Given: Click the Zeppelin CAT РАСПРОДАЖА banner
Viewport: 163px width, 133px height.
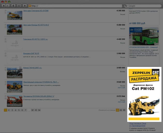Looking at the screenshot, I should pyautogui.click(x=144, y=76).
